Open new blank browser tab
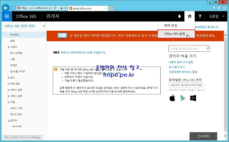This screenshot has height=142, width=229. (x=111, y=8)
